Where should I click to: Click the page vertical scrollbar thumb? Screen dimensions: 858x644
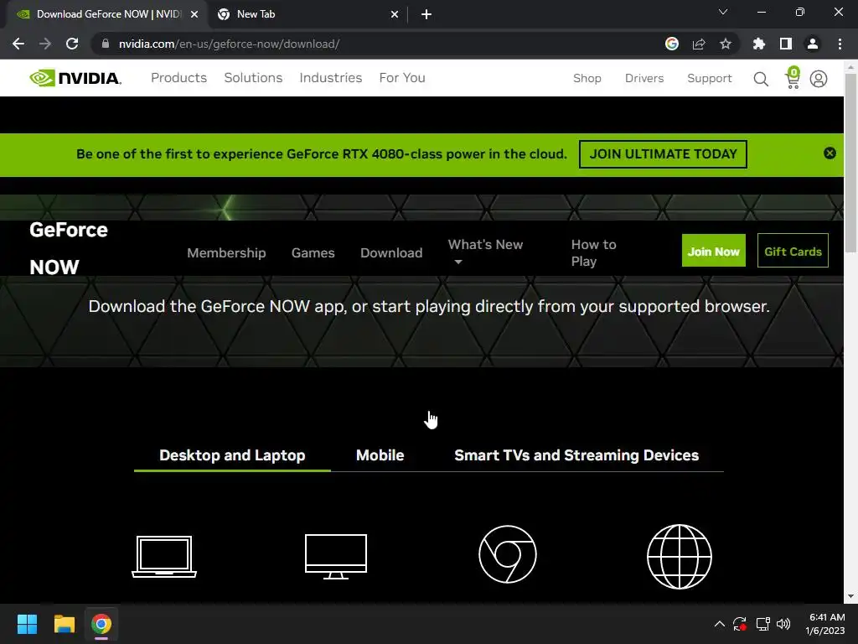(x=850, y=163)
